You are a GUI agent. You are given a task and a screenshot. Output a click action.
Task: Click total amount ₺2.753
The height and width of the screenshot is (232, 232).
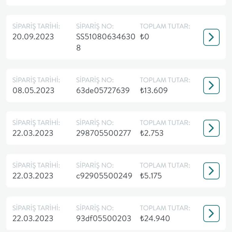[x=152, y=133]
